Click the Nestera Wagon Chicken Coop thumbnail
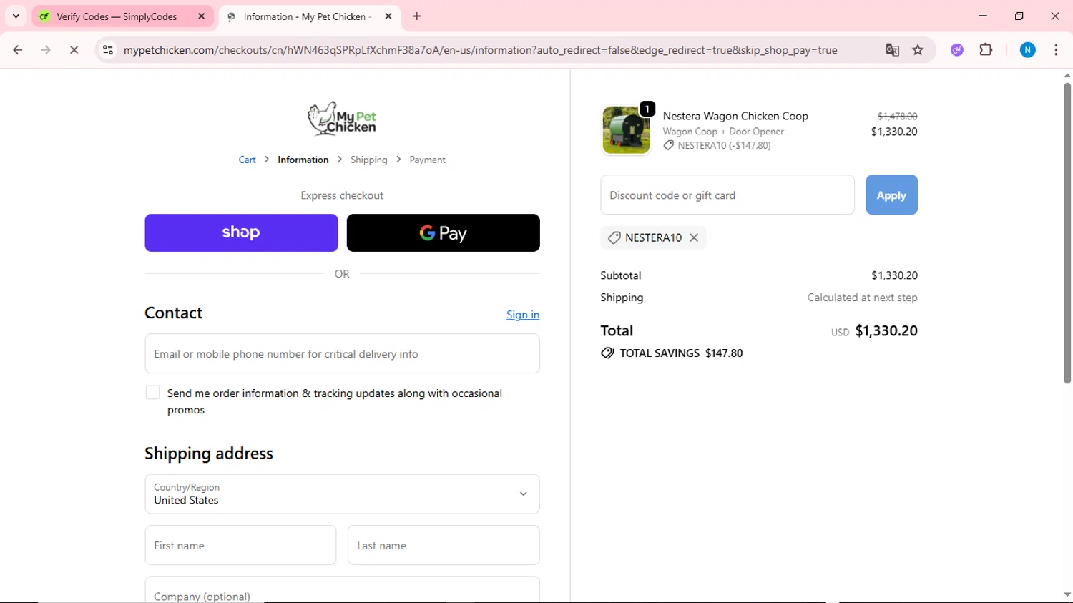The width and height of the screenshot is (1073, 603). (626, 130)
